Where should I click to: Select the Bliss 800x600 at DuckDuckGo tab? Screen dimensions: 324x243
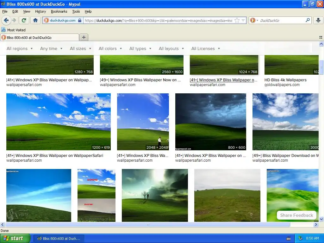click(x=40, y=37)
